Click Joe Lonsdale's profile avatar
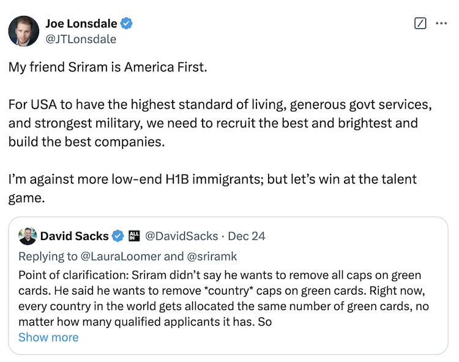The image size is (459, 362). pyautogui.click(x=24, y=31)
